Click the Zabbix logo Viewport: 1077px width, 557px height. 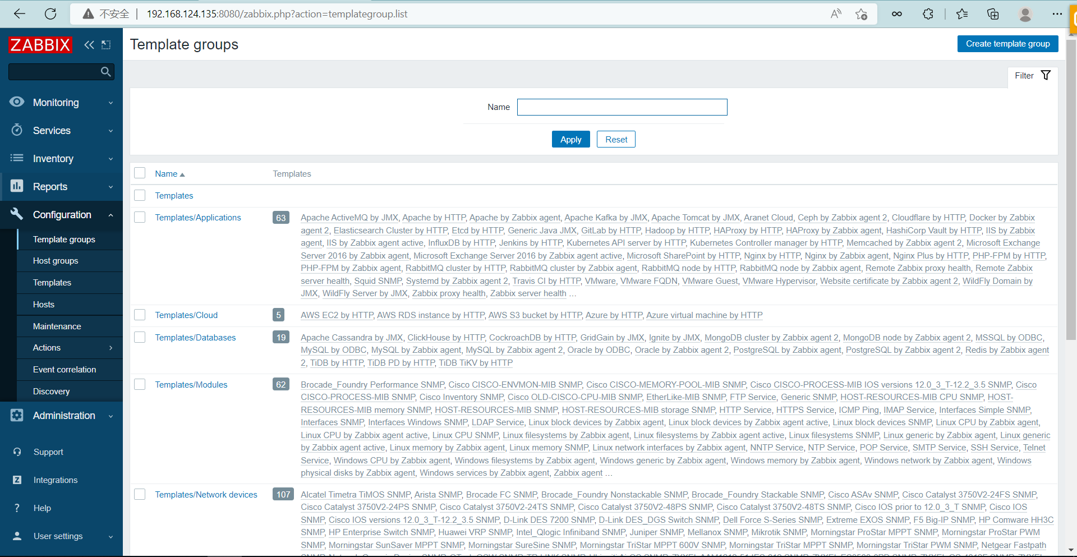pos(40,45)
